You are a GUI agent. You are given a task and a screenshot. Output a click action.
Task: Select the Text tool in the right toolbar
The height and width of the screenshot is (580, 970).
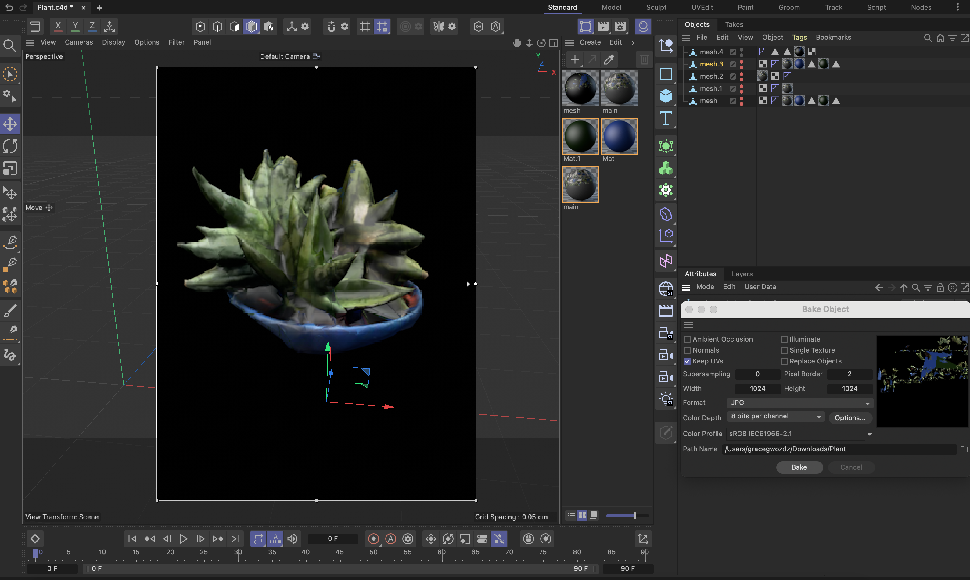666,118
